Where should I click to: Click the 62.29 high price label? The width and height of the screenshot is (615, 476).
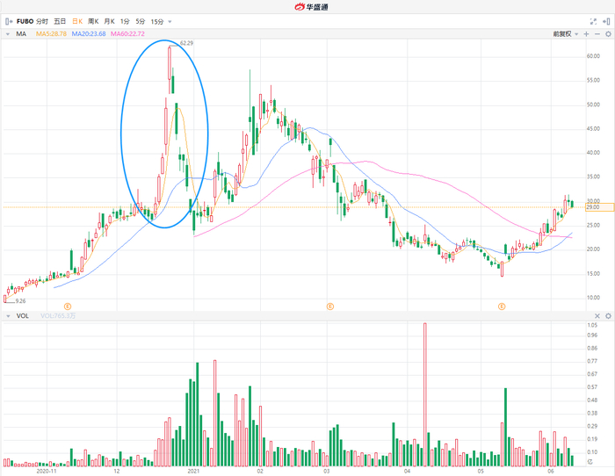(186, 43)
